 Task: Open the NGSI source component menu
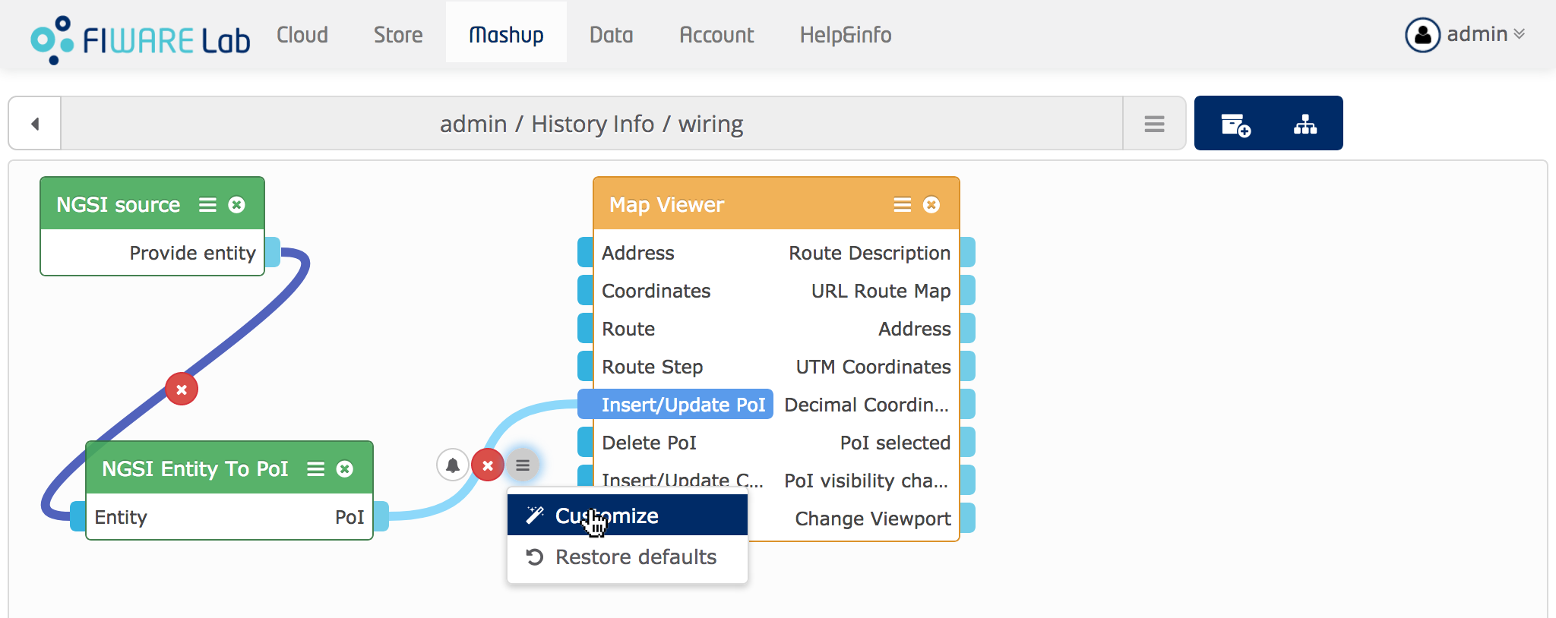207,205
